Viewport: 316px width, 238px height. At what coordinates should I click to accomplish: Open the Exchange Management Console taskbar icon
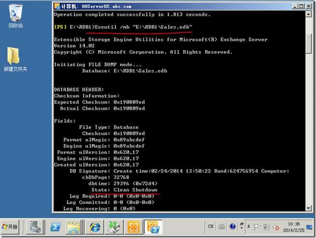(133, 227)
